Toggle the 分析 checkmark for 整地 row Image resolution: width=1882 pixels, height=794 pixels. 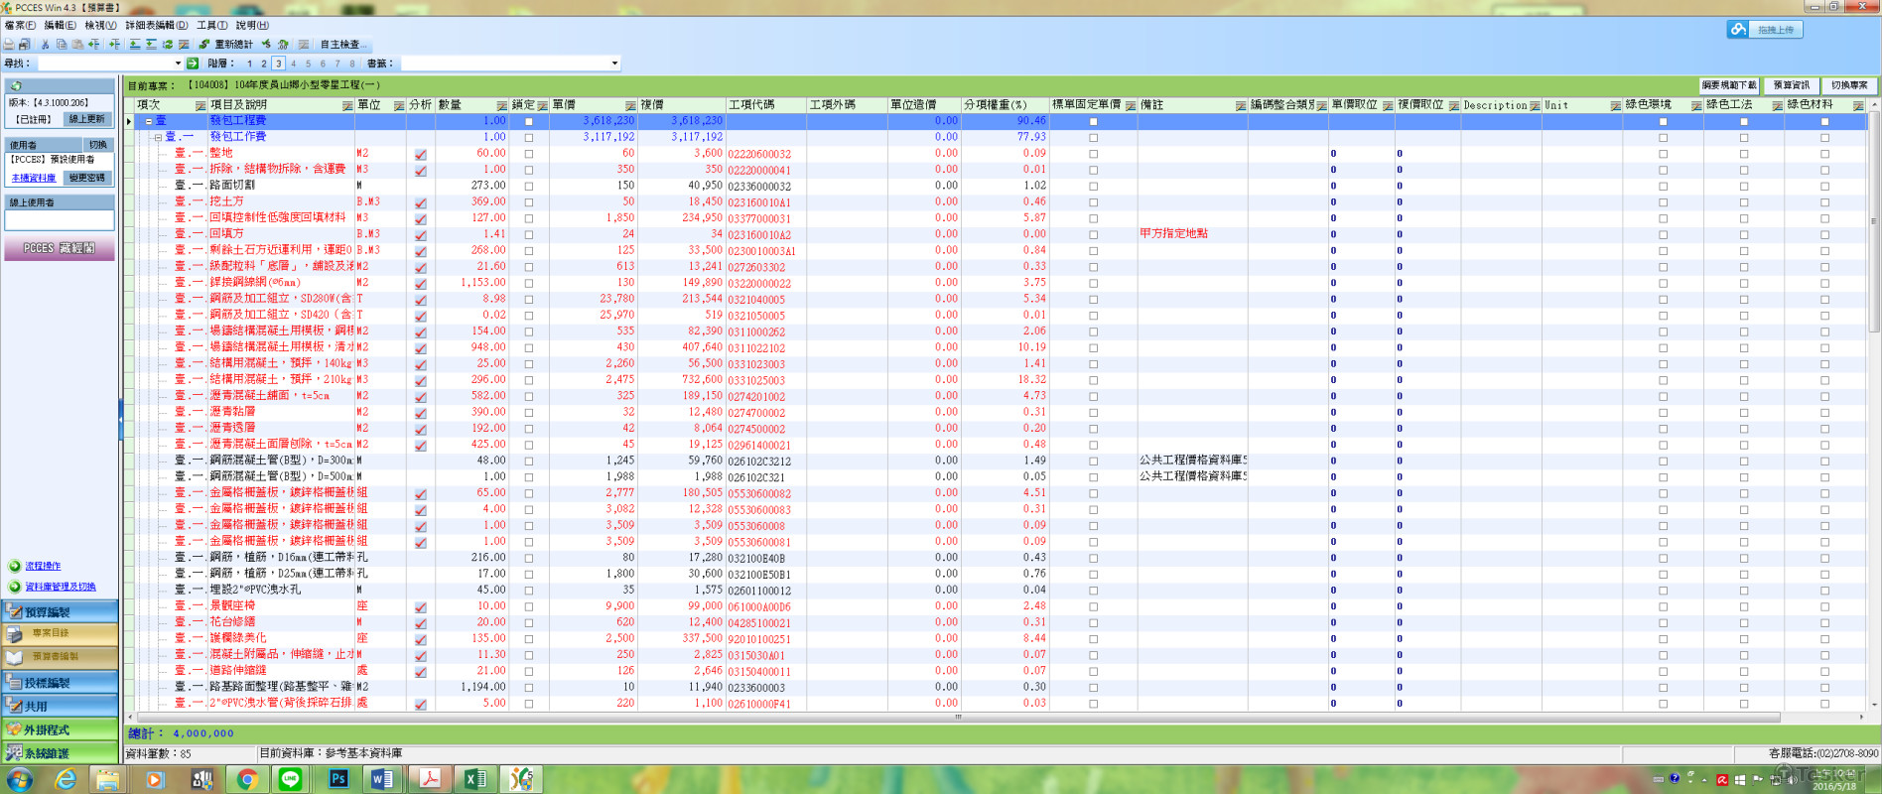[421, 154]
